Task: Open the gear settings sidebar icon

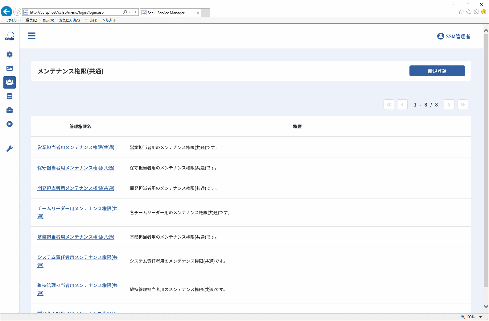Action: pyautogui.click(x=10, y=55)
